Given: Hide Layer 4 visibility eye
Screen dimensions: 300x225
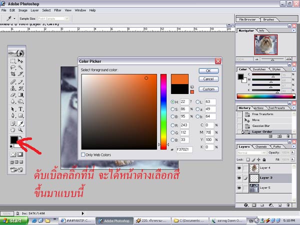Looking at the screenshot, I should [x=239, y=168].
